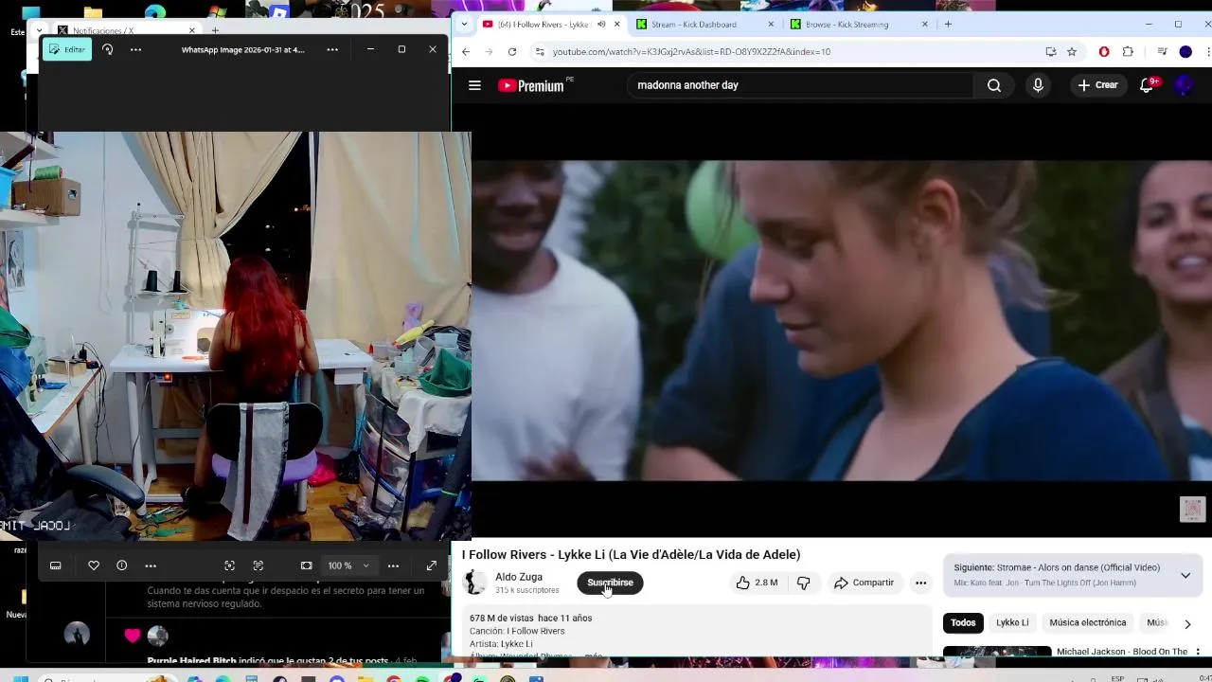
Task: Open the YouTube hamburger guide menu
Action: pyautogui.click(x=474, y=85)
